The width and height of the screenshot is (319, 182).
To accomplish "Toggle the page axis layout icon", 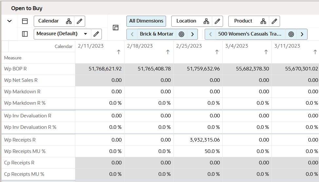I will pos(116,28).
